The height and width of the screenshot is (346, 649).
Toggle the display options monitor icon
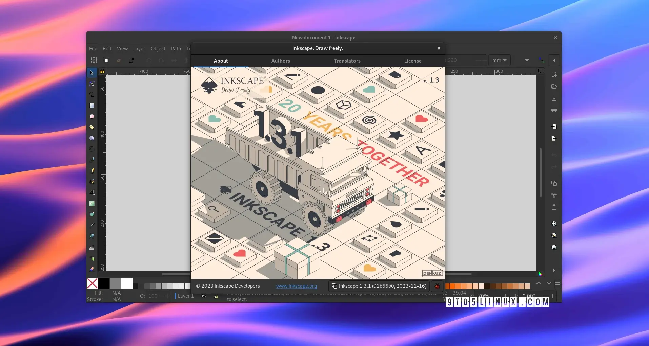pyautogui.click(x=541, y=71)
